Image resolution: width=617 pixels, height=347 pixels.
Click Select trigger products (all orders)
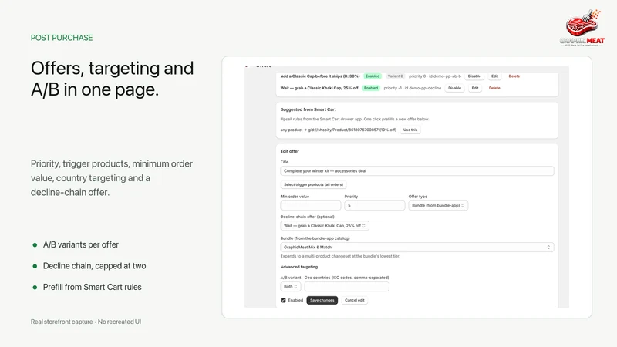point(314,184)
